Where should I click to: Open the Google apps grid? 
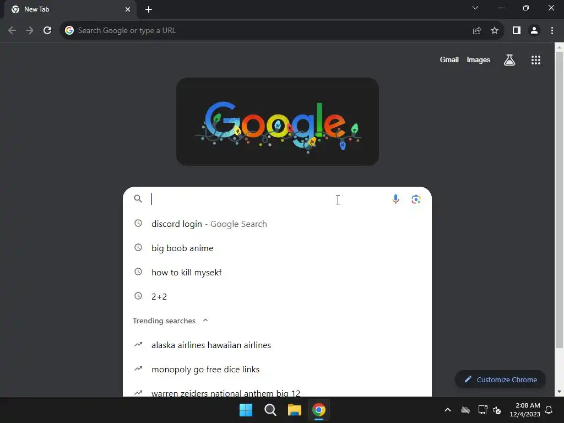[536, 59]
